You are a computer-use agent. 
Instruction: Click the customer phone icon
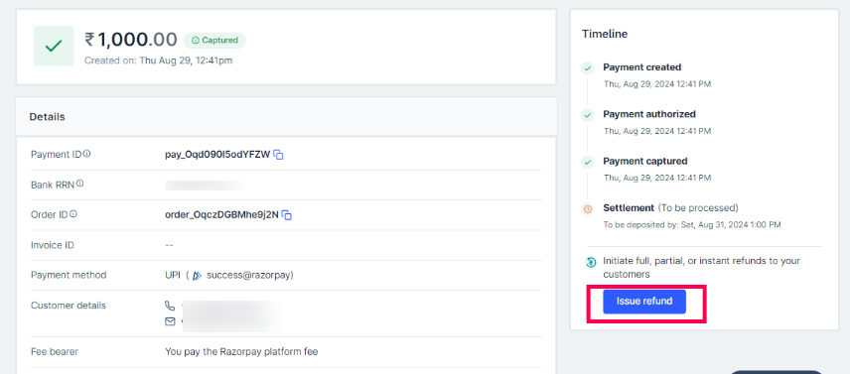pyautogui.click(x=170, y=306)
